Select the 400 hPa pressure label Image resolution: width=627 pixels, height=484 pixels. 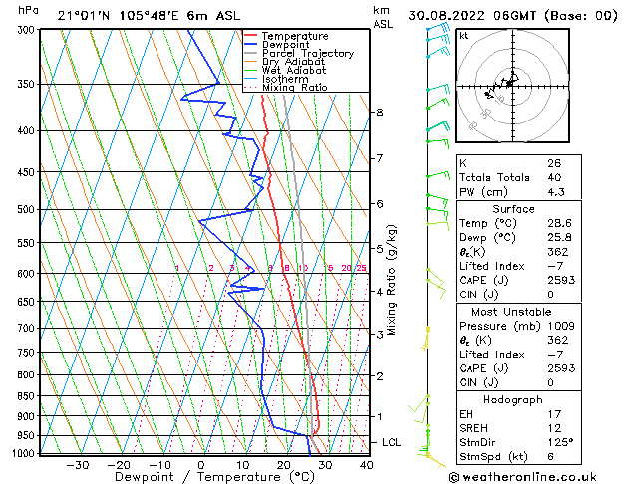pyautogui.click(x=28, y=131)
